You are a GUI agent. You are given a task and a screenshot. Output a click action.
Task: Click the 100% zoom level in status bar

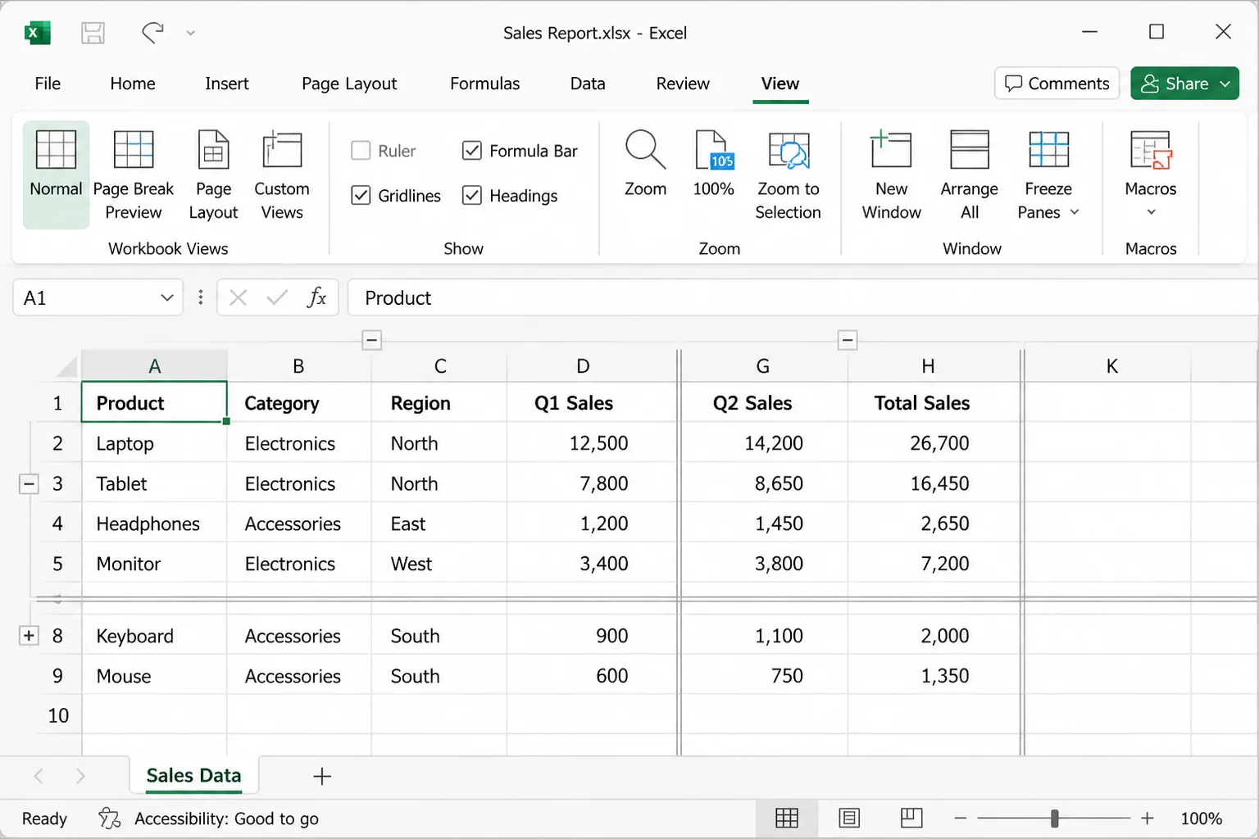coord(1201,819)
